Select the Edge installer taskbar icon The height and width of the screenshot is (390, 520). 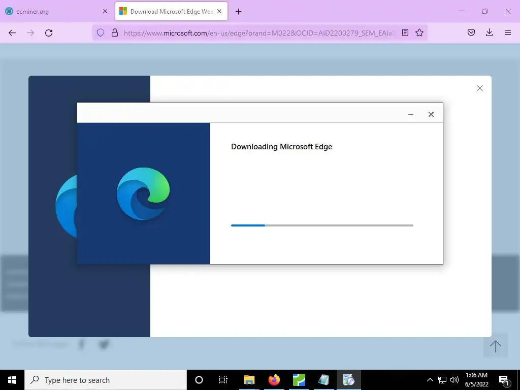pos(348,380)
